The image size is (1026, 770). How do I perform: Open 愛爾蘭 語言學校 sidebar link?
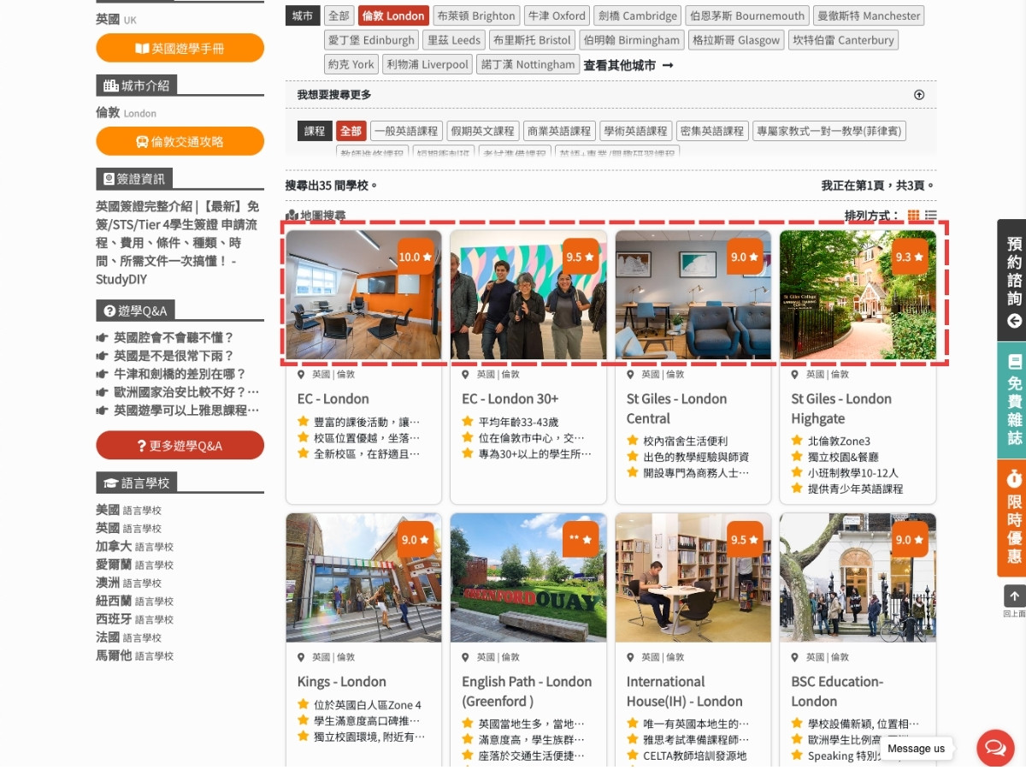click(x=134, y=565)
